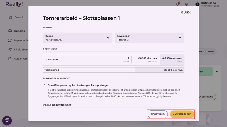Accept the offer with AKSEPTER TILBUD

point(182,114)
